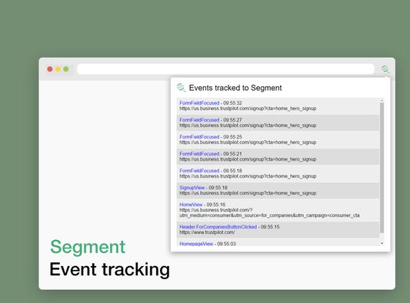Viewport: 410px width, 303px height.
Task: Click the scrollbar up arrow in the events list
Action: pos(382,101)
